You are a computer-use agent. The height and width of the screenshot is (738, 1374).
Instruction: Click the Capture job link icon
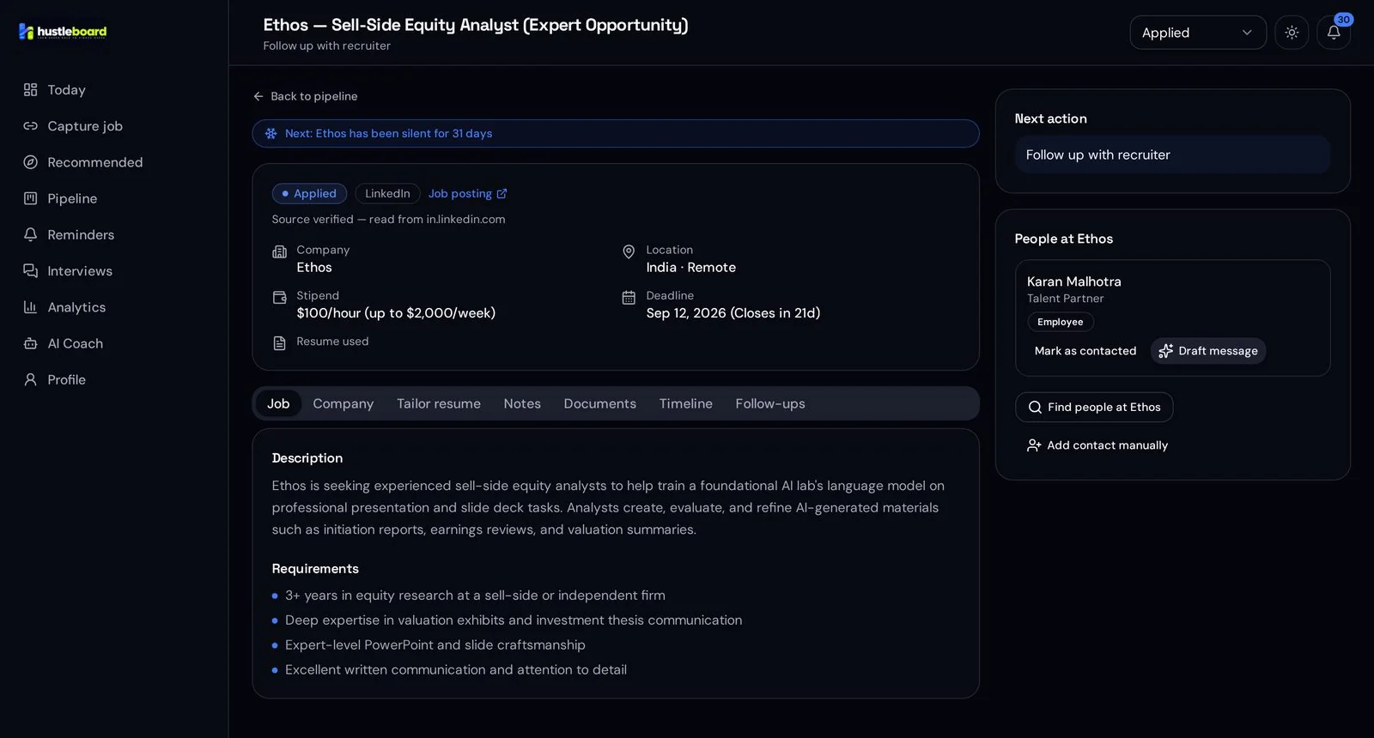(30, 126)
